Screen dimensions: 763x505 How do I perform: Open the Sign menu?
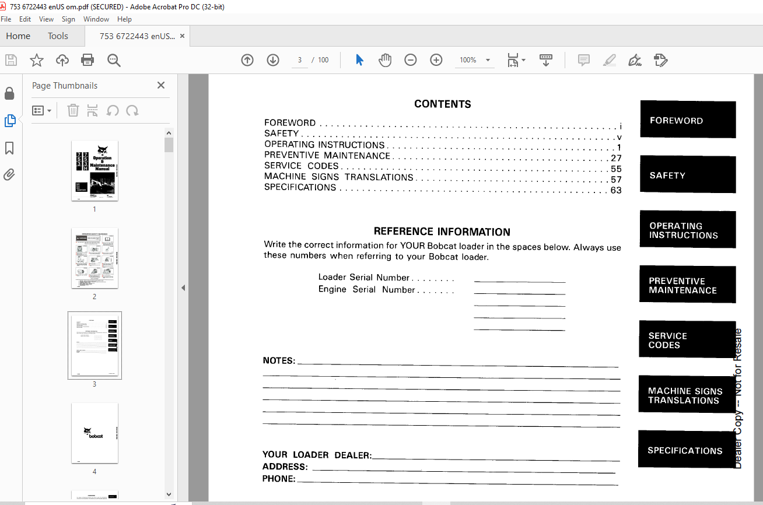(68, 19)
